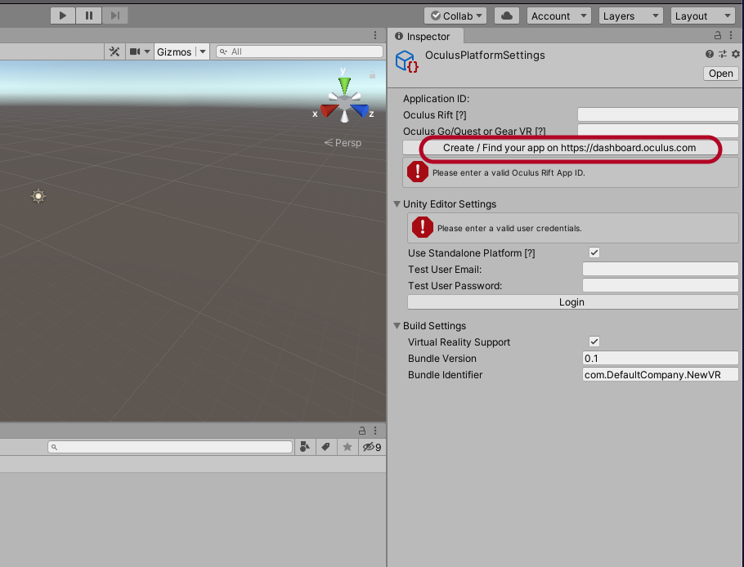Click Search by Label tag icon
Viewport: 744px width, 567px height.
[x=326, y=447]
